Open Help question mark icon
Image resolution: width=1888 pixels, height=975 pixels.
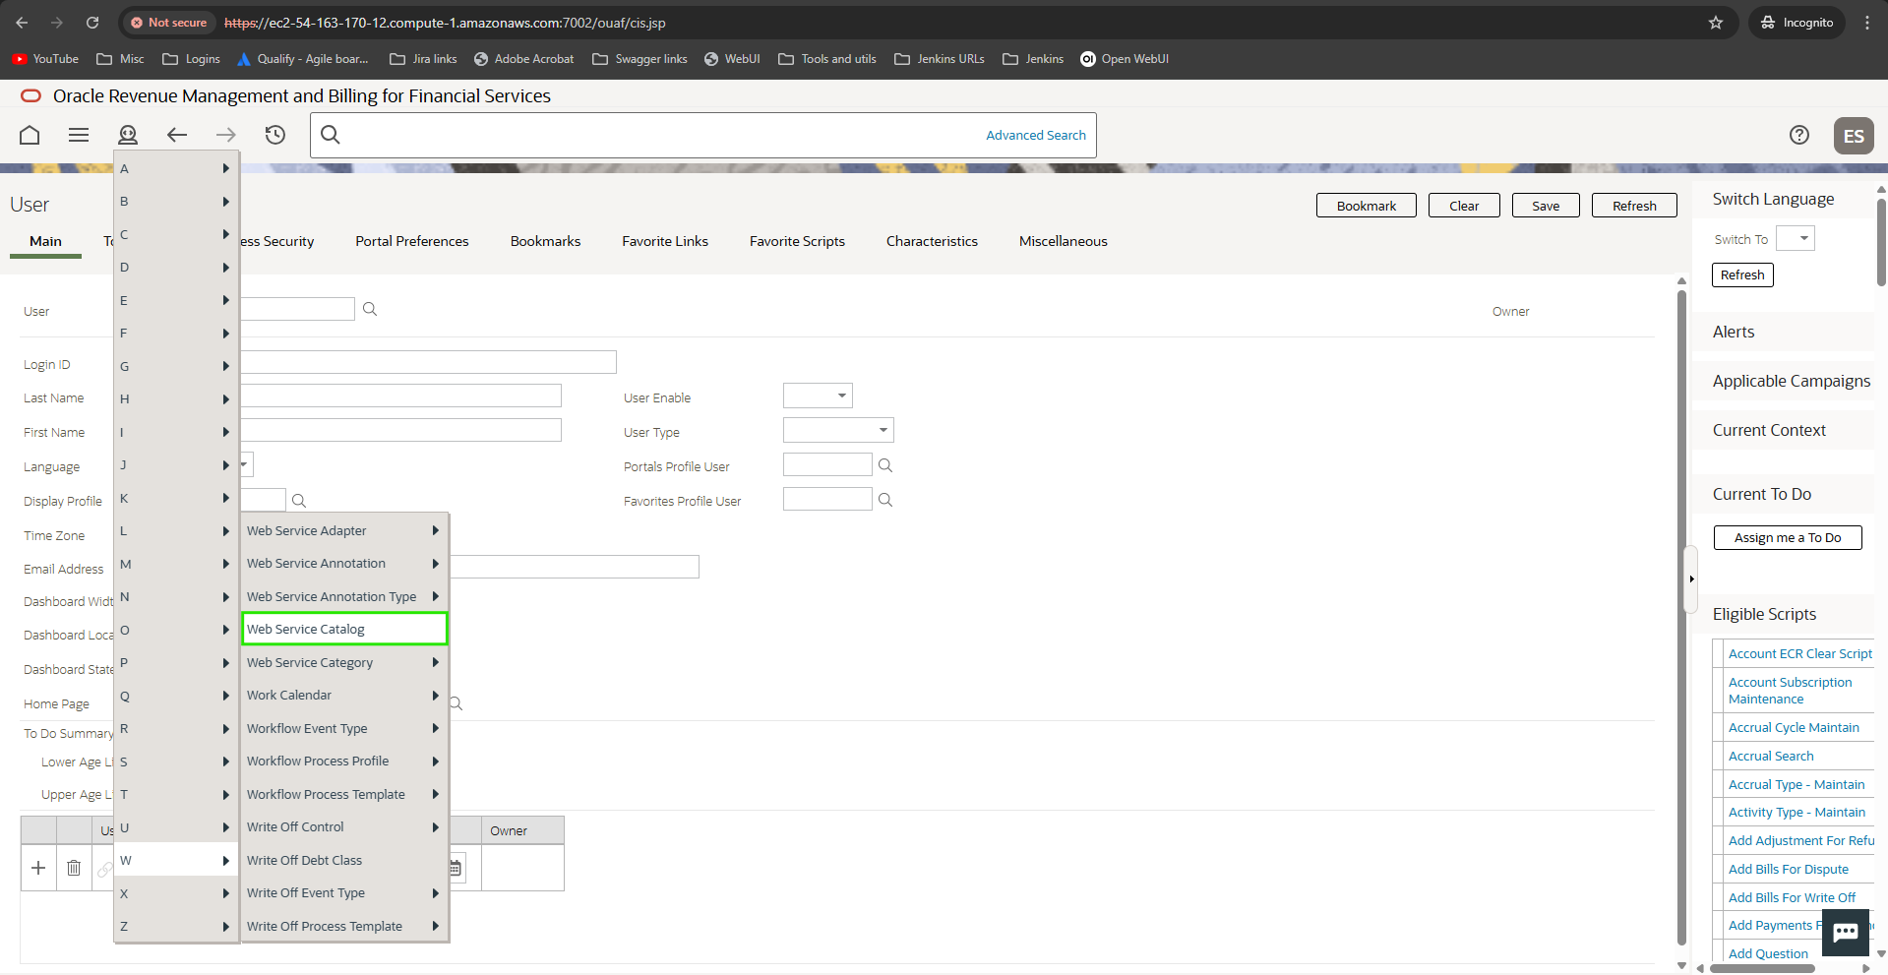pyautogui.click(x=1798, y=135)
